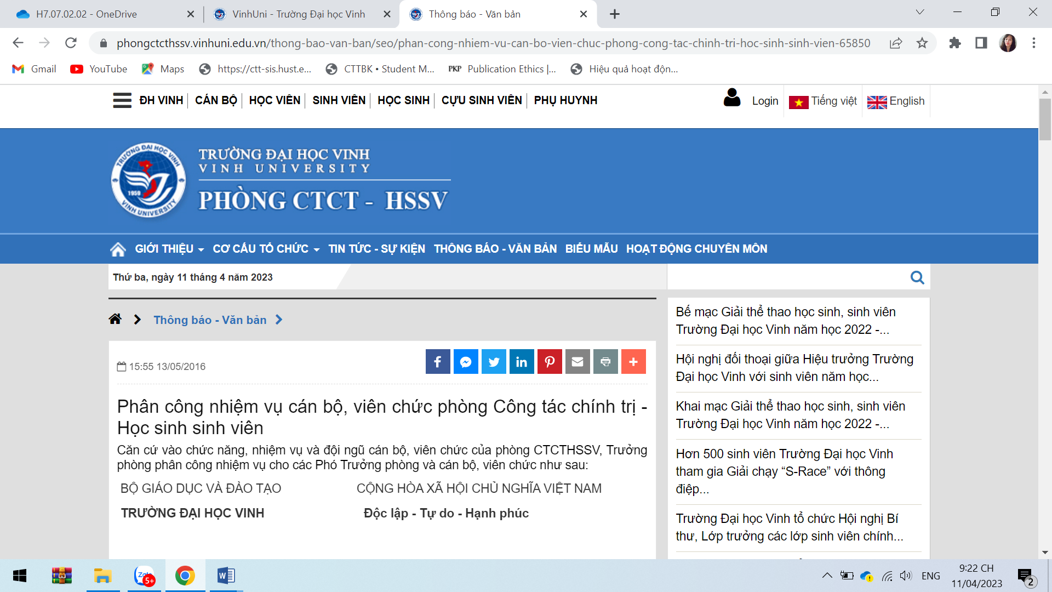Open Bế mạc Giải thể thao news link
Image resolution: width=1052 pixels, height=592 pixels.
point(786,321)
